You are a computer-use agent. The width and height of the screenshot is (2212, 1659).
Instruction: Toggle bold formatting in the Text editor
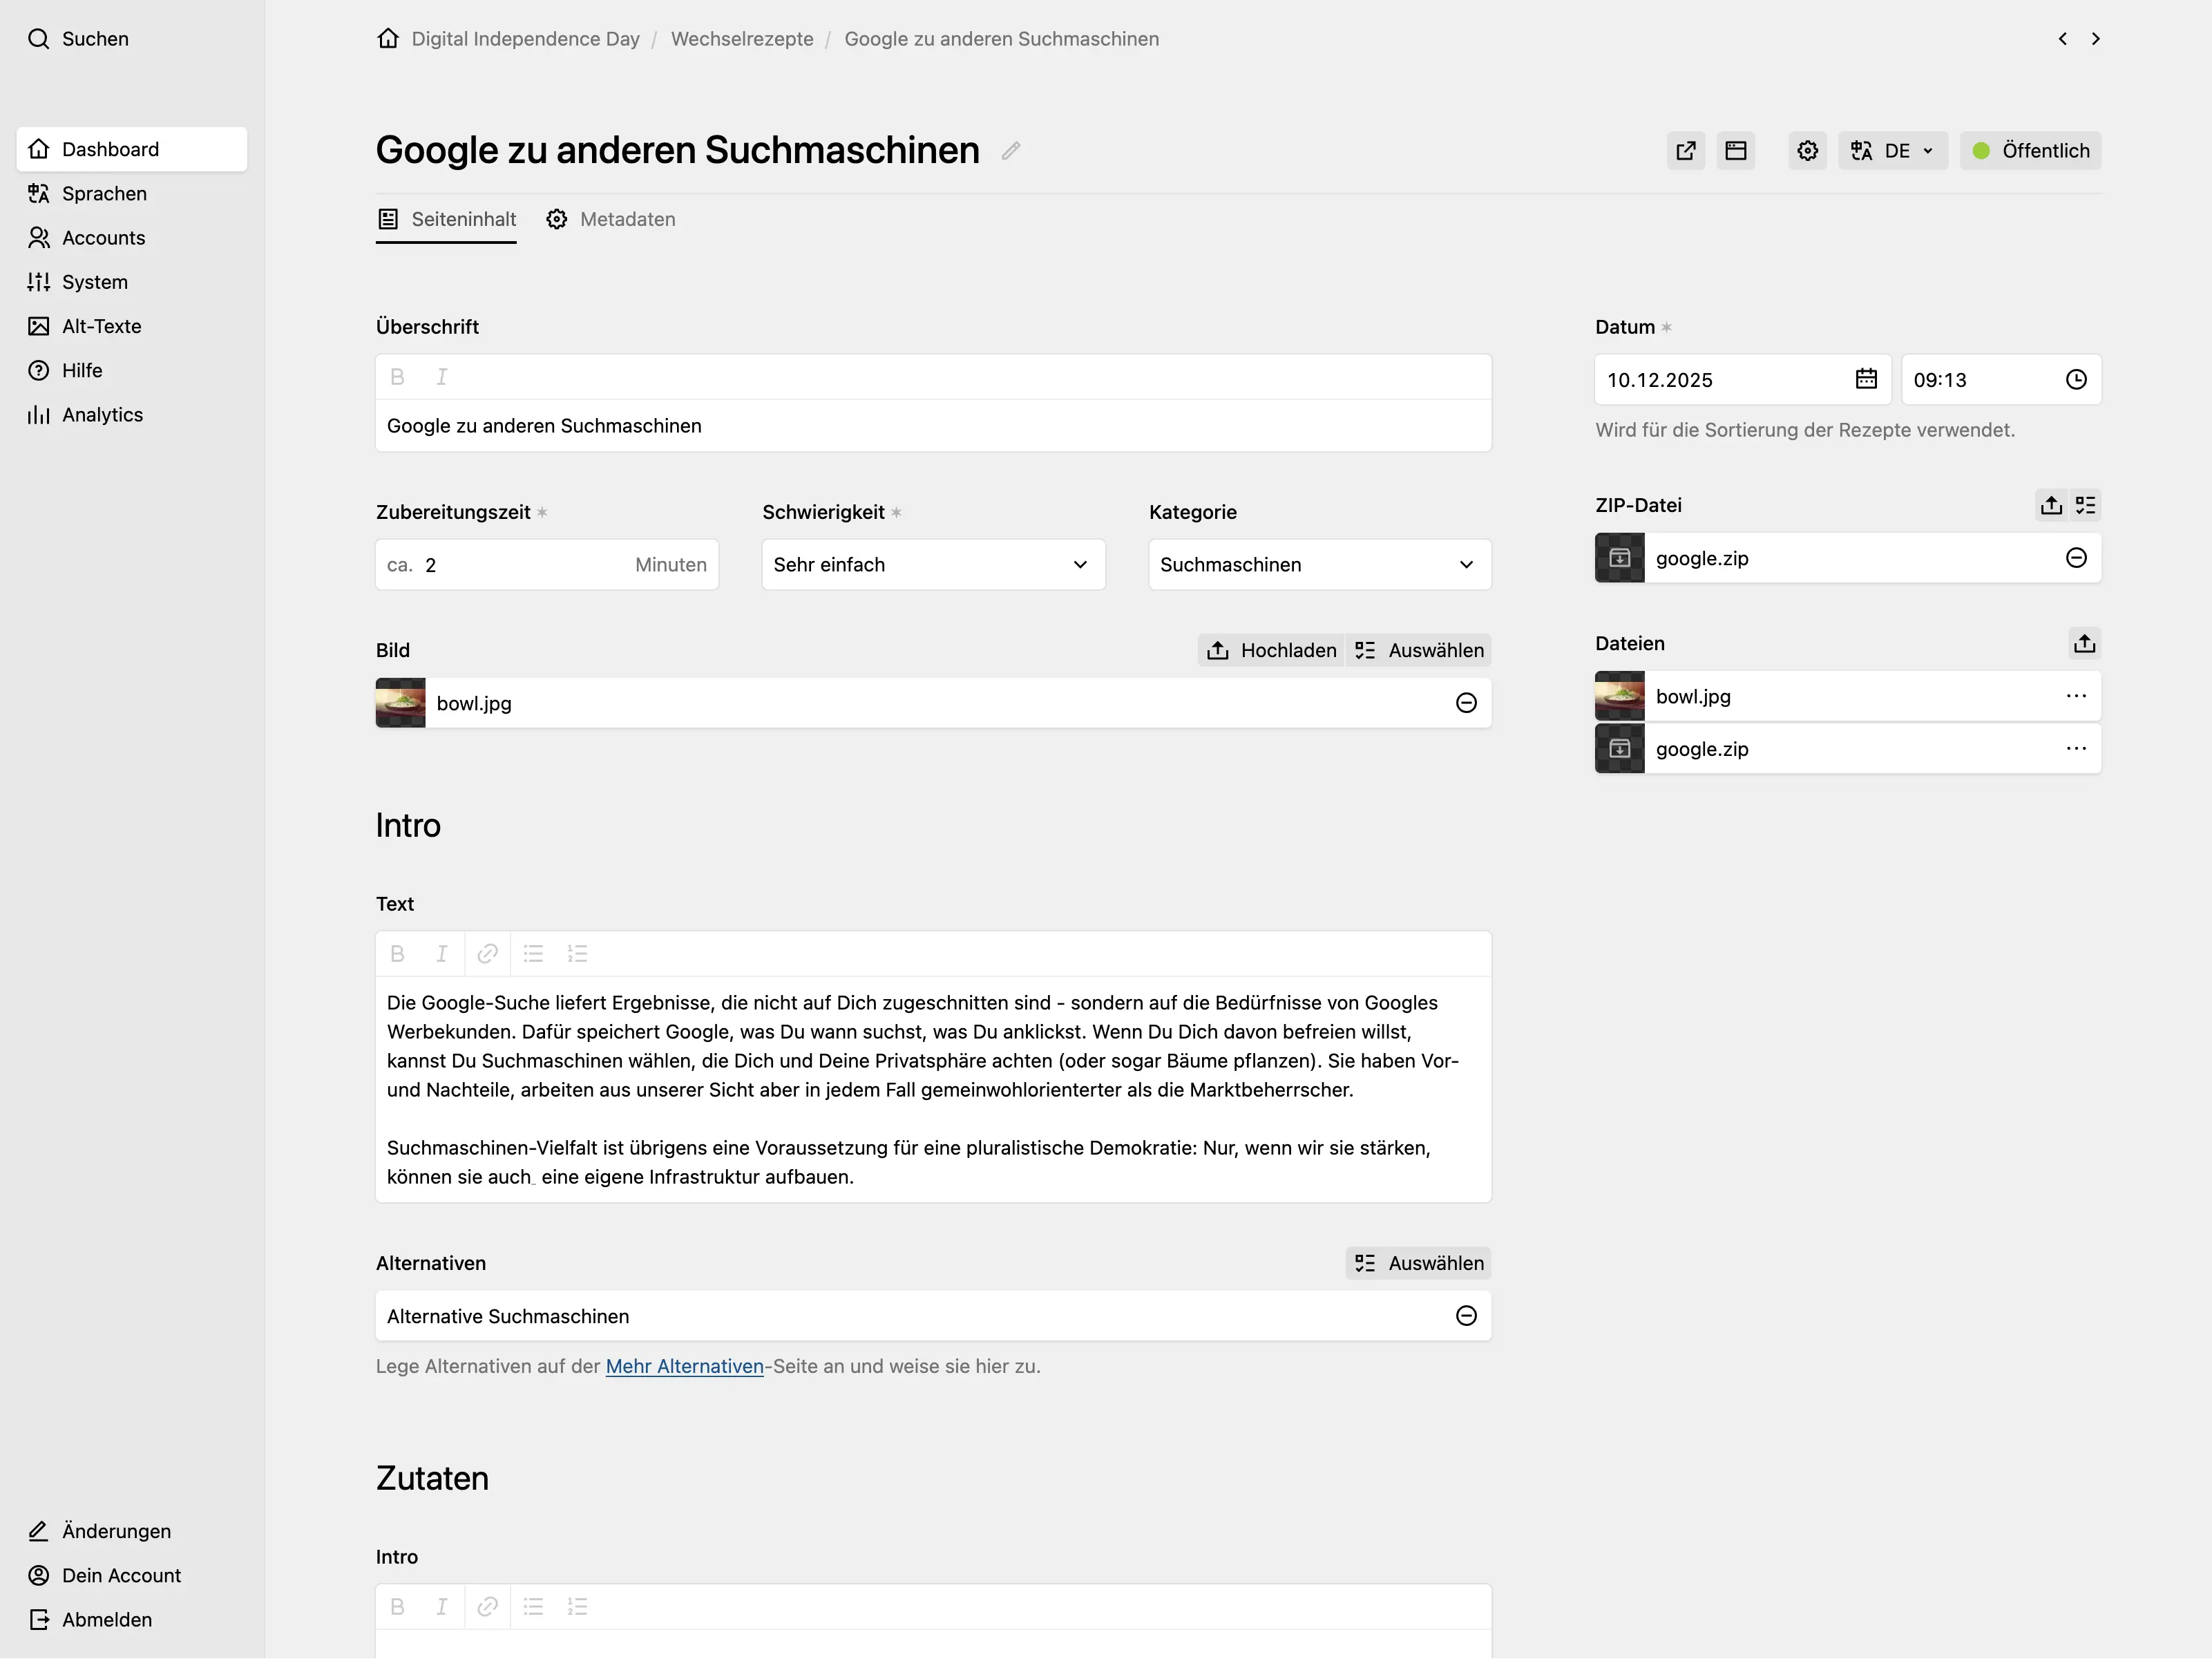coord(398,953)
